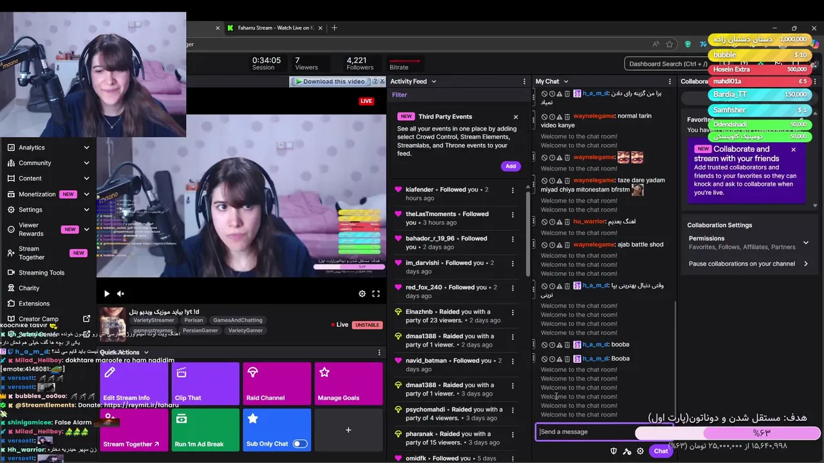Expand the Permissions collaboration setting
824x463 pixels.
(x=805, y=242)
